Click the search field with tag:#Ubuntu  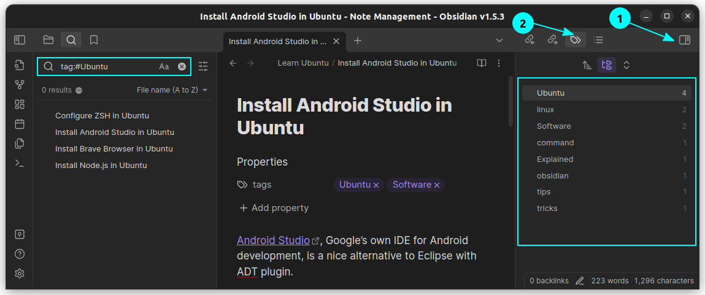point(107,66)
